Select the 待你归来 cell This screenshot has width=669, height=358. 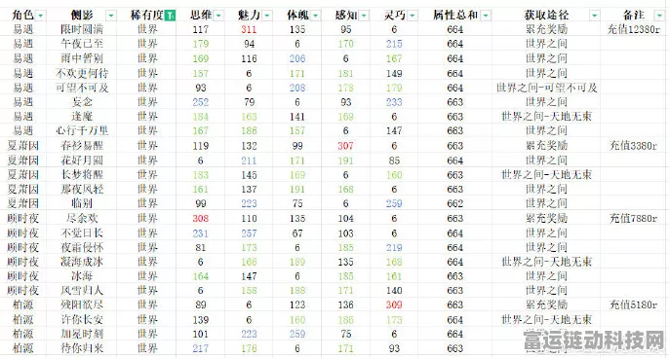pos(82,348)
